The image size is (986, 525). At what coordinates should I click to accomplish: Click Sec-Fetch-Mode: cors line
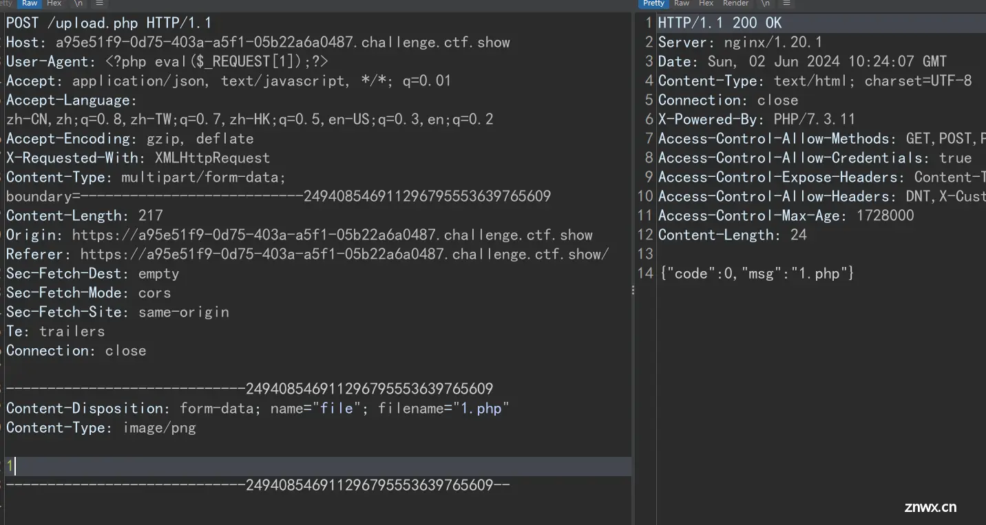(x=88, y=292)
